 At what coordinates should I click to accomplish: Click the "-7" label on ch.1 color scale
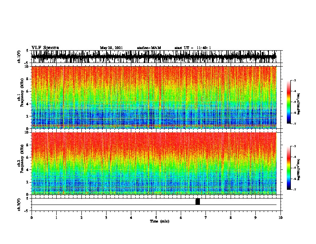(294, 124)
